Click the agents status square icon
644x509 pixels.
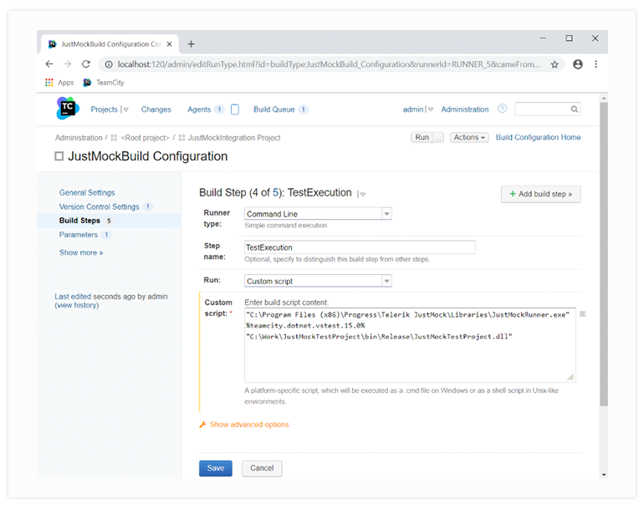point(235,109)
